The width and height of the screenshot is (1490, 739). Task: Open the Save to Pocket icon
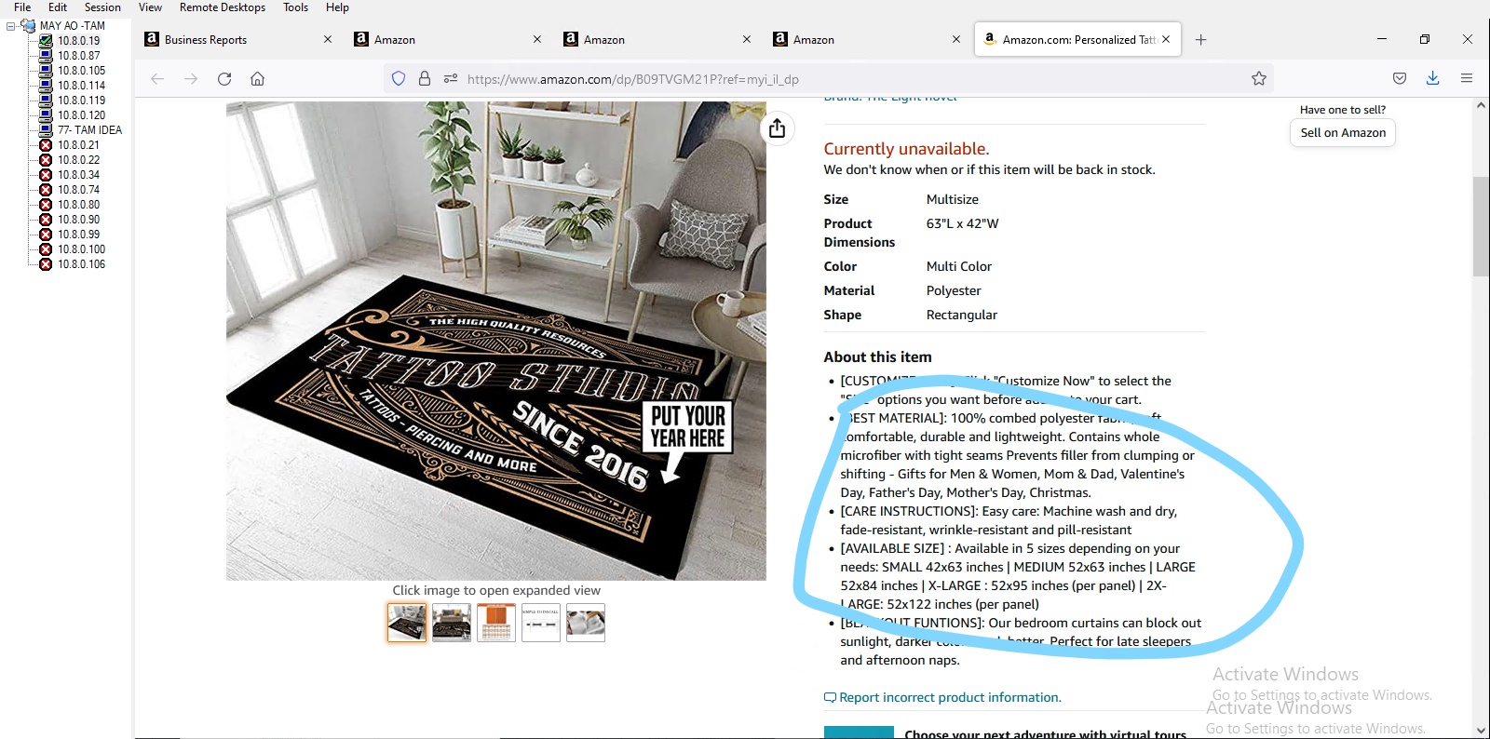pos(1400,79)
